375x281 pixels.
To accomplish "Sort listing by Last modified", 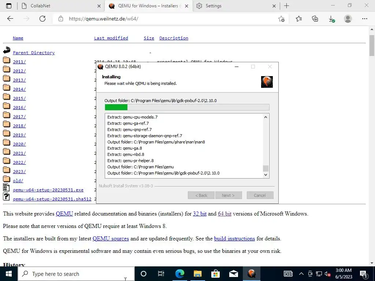I will click(111, 38).
